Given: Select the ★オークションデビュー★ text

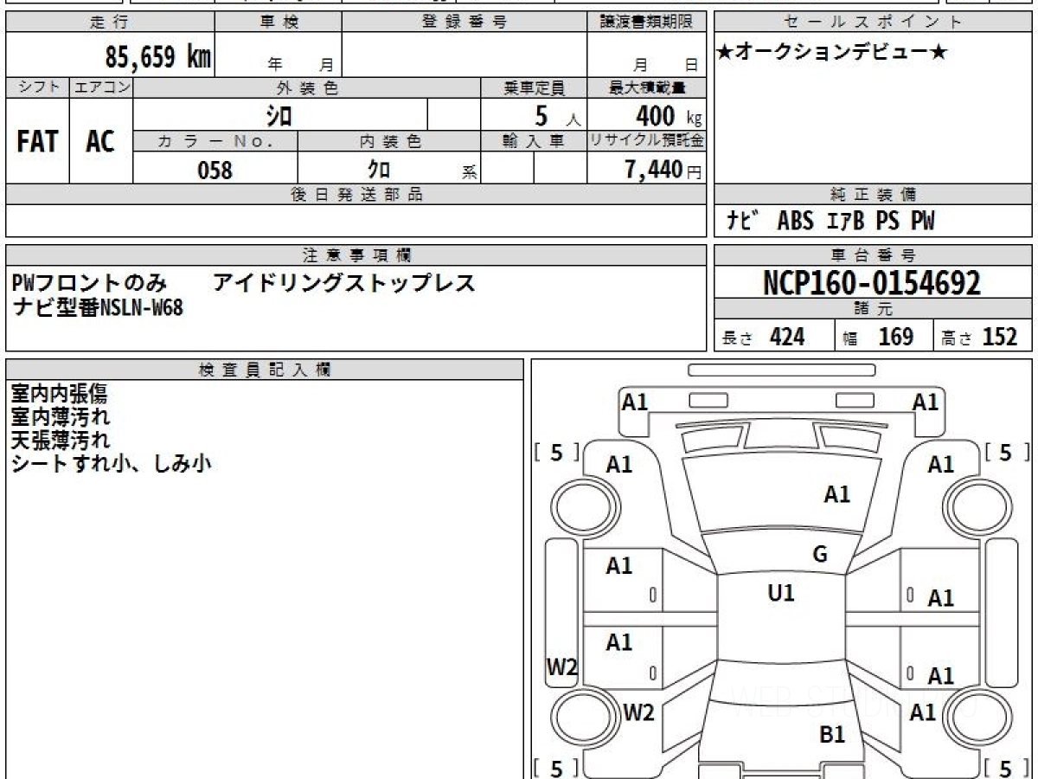Looking at the screenshot, I should pos(833,53).
